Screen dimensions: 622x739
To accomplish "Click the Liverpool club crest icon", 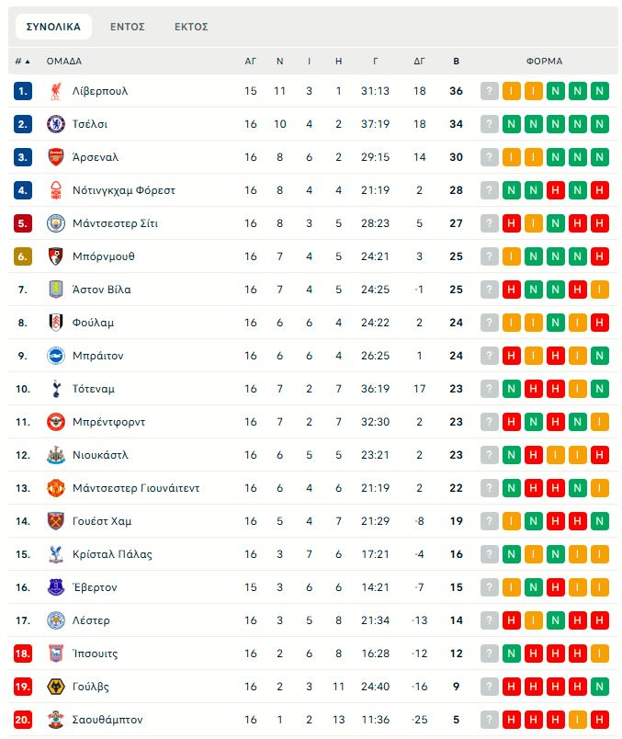I will [x=55, y=91].
